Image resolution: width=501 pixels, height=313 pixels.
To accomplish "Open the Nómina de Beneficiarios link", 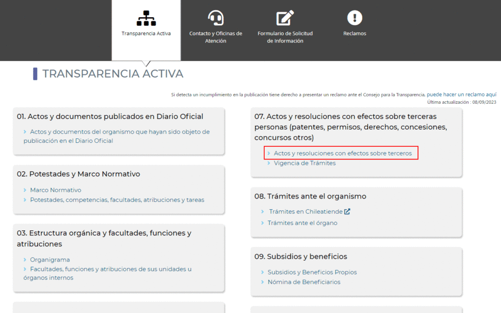I will tap(304, 282).
